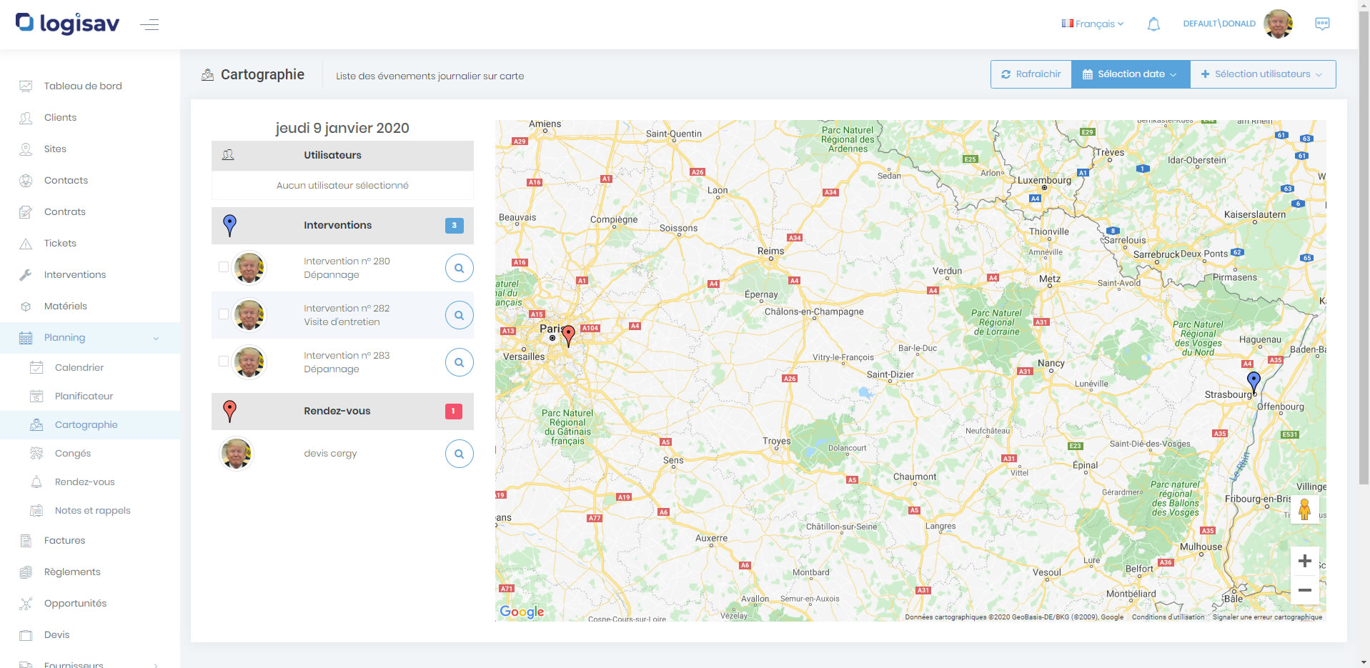
Task: Click the Tickets warning triangle icon
Action: click(26, 244)
